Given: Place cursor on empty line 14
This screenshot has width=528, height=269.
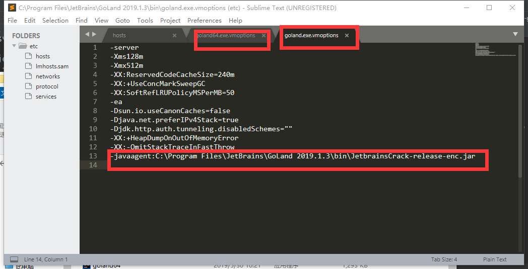Looking at the screenshot, I should tap(298, 165).
